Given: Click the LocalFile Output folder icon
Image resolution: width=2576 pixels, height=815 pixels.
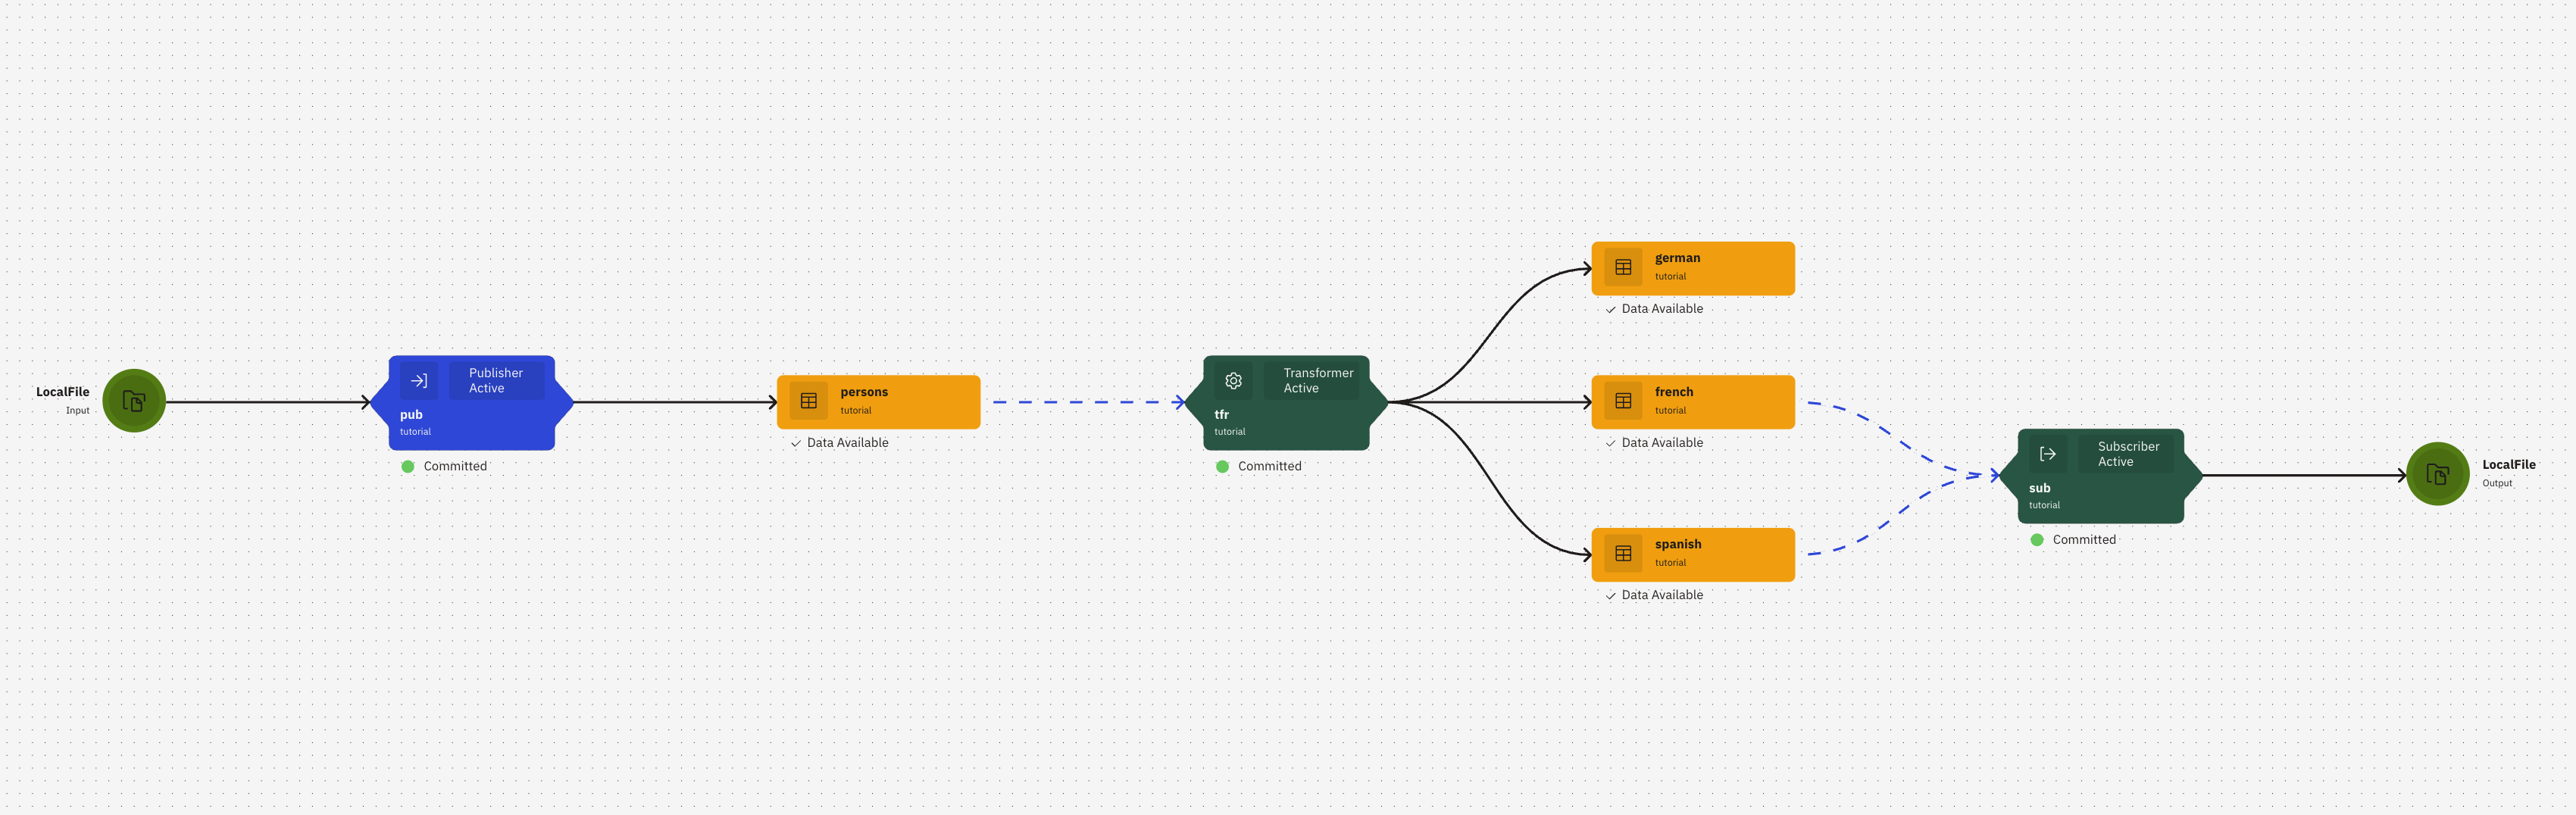Looking at the screenshot, I should point(2437,474).
